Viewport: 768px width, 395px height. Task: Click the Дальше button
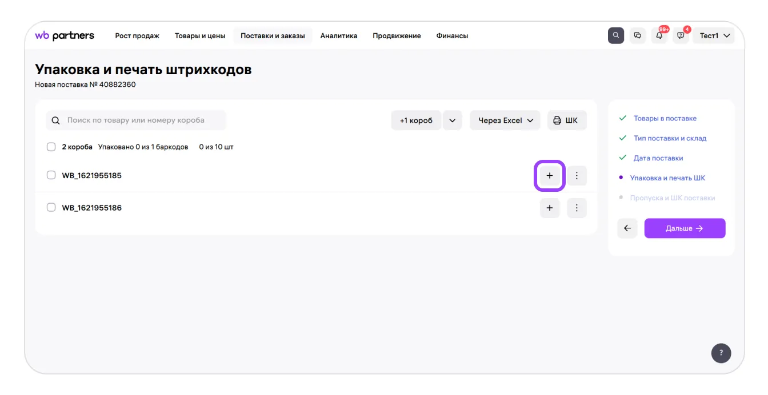pyautogui.click(x=685, y=228)
